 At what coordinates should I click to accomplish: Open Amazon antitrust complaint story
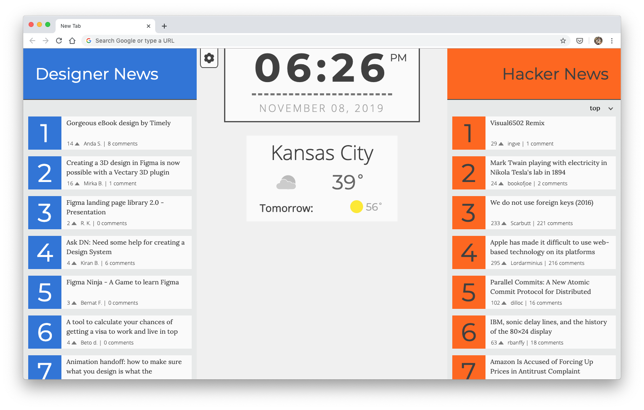(542, 366)
